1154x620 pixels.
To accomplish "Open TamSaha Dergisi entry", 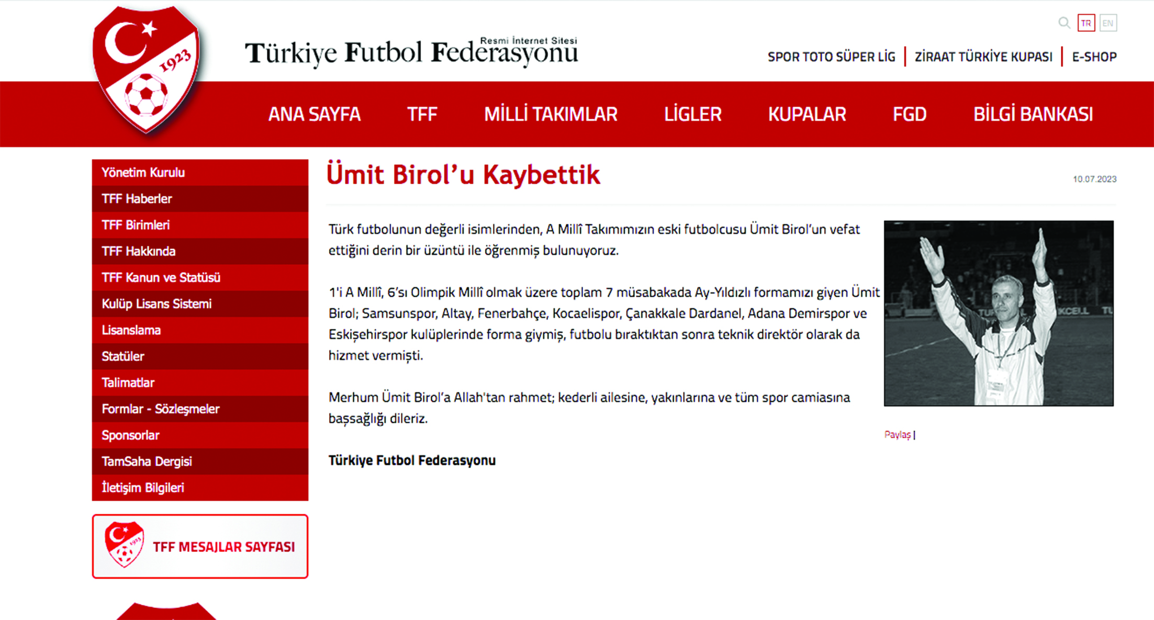I will 200,461.
